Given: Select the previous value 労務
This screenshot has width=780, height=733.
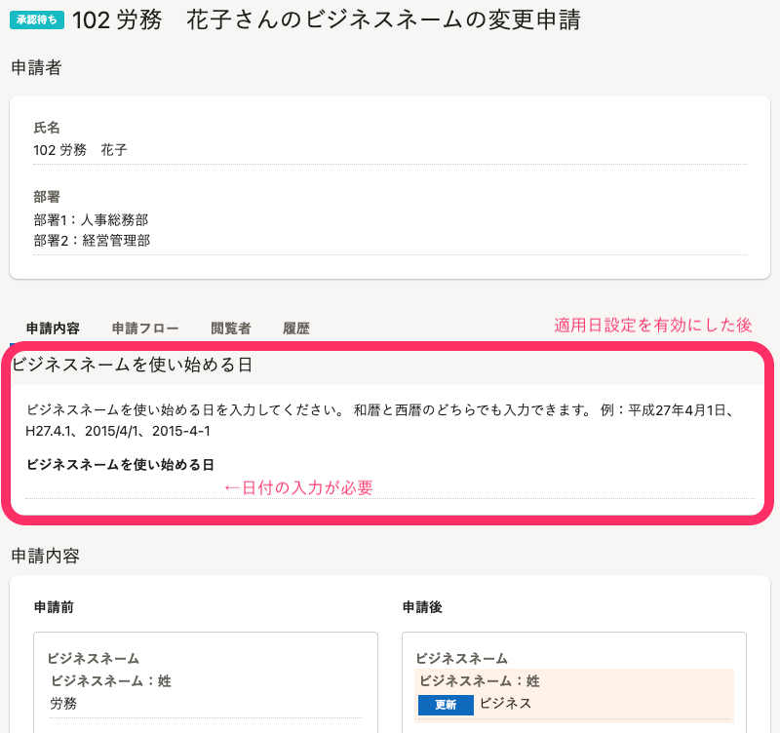Looking at the screenshot, I should click(x=63, y=703).
